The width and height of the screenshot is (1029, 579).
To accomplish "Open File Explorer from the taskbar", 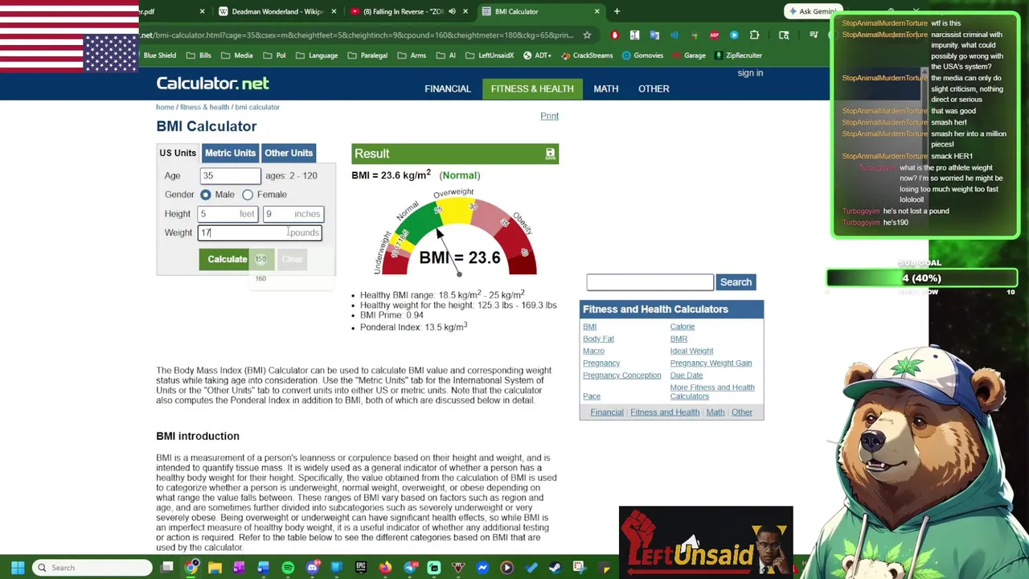I will [215, 568].
